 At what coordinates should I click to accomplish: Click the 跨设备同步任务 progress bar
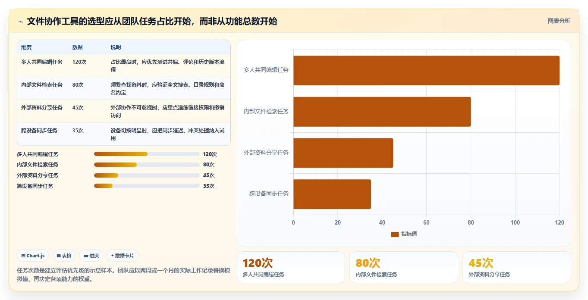[147, 186]
